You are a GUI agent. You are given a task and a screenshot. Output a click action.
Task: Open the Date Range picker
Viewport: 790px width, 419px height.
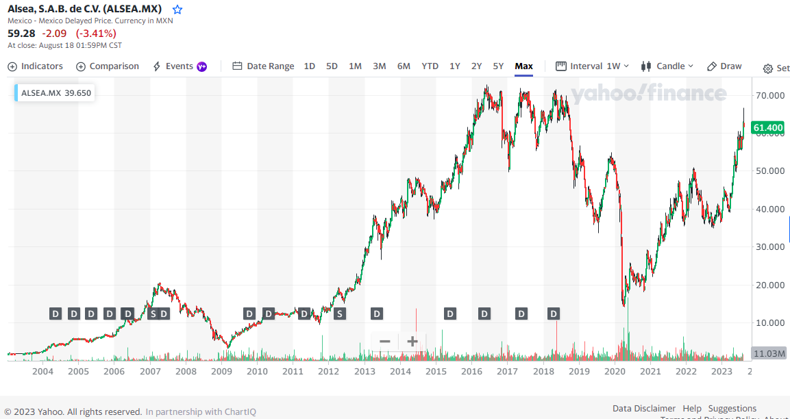pyautogui.click(x=264, y=66)
